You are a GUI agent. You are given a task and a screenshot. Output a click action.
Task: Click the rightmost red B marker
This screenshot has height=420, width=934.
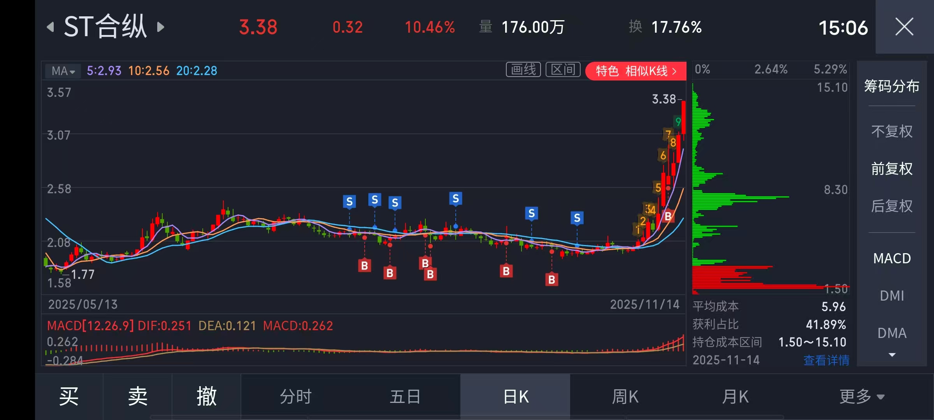tap(668, 216)
